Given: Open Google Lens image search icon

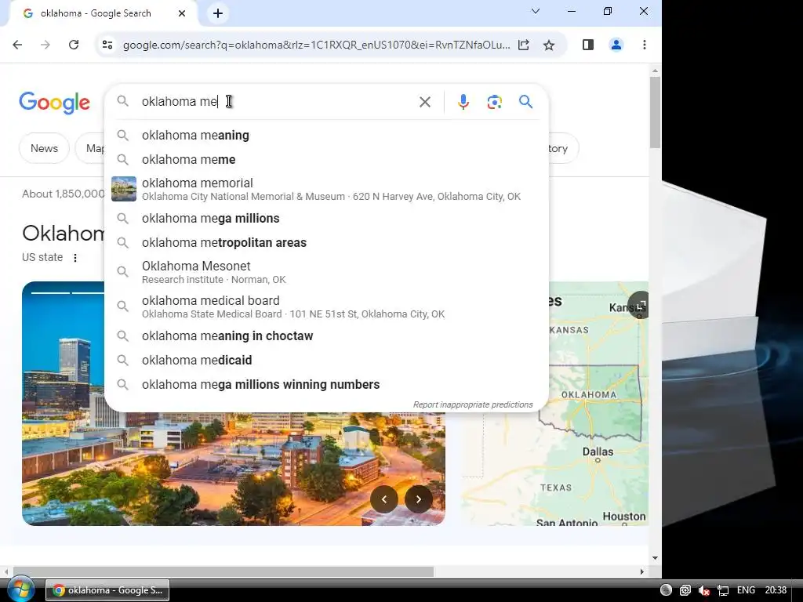Looking at the screenshot, I should pyautogui.click(x=494, y=102).
